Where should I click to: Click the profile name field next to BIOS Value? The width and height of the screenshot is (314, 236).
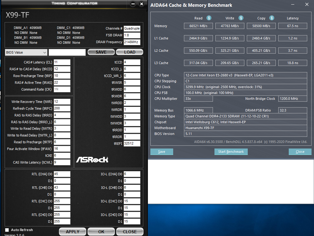[67, 52]
